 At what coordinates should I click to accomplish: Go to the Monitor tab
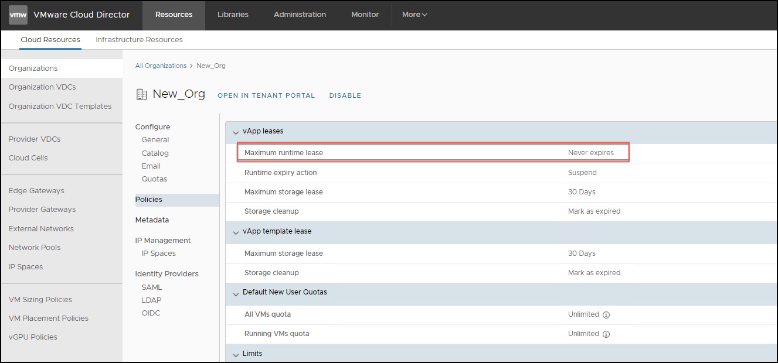(x=365, y=15)
